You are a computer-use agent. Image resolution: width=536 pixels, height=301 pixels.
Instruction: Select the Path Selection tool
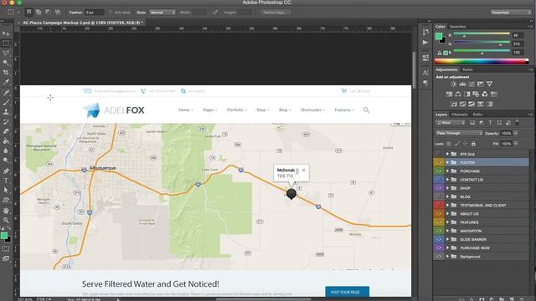[6, 190]
